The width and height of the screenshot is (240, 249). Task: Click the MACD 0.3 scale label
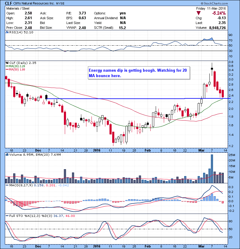(231, 187)
